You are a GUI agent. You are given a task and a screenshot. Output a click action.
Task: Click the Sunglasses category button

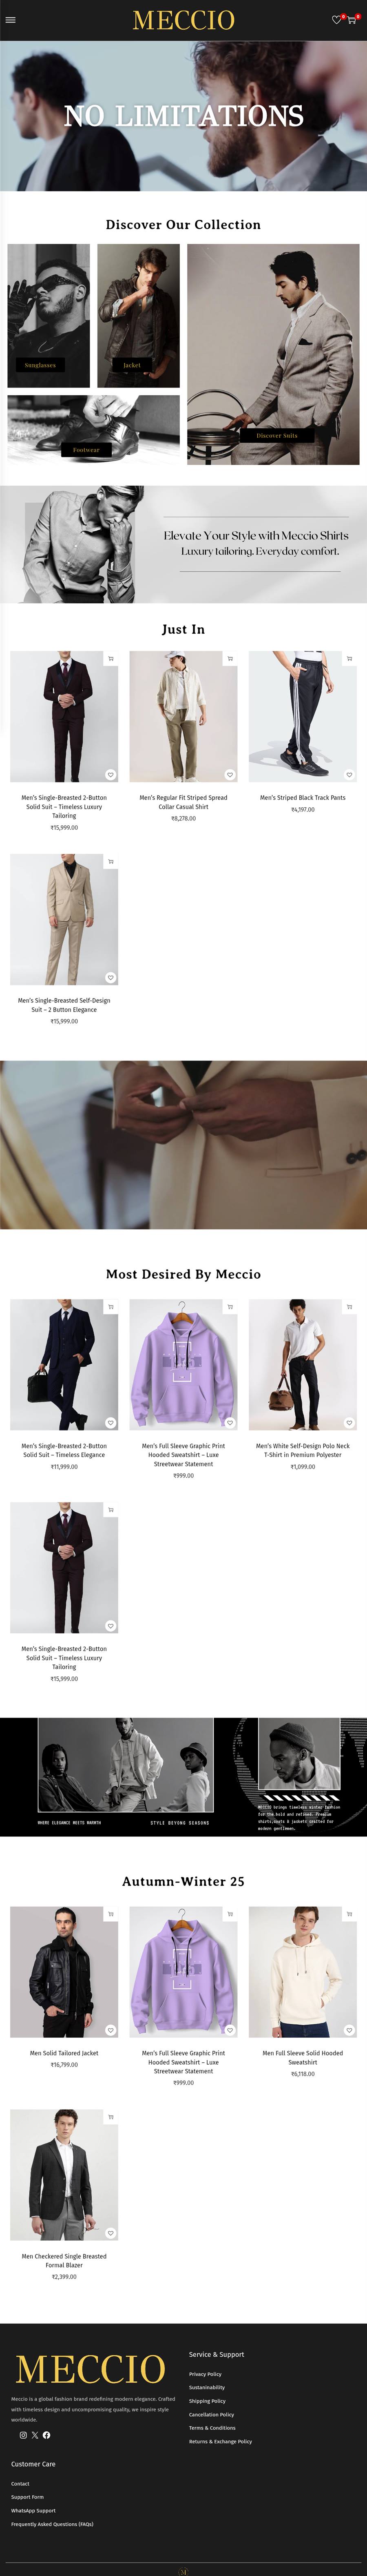(x=40, y=365)
